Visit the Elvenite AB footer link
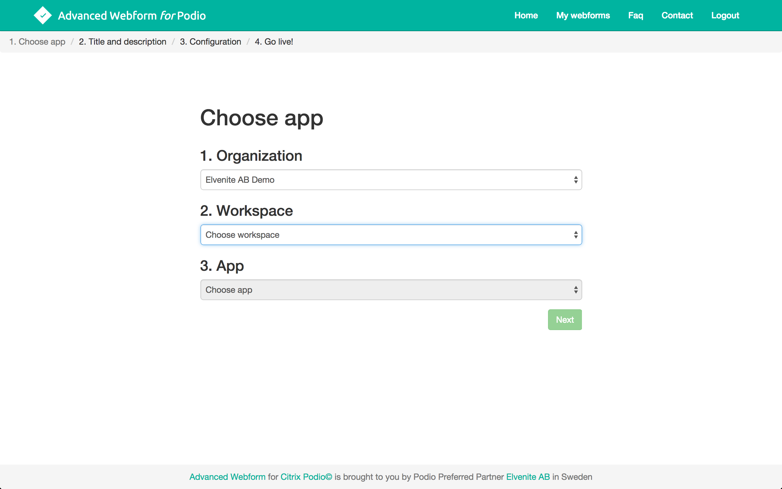The height and width of the screenshot is (489, 782). (528, 477)
